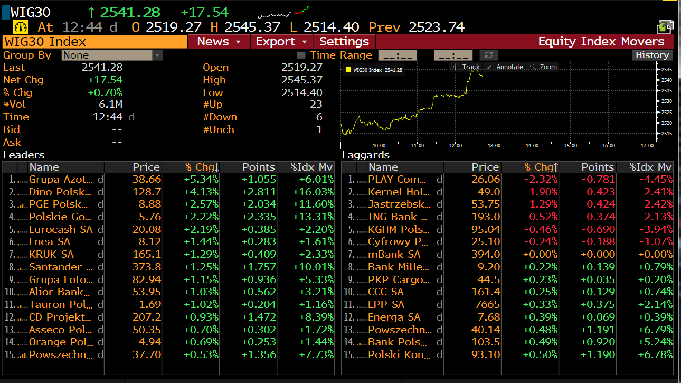Image resolution: width=681 pixels, height=383 pixels.
Task: Select Eurocash SA in the Leaders list
Action: tap(61, 230)
